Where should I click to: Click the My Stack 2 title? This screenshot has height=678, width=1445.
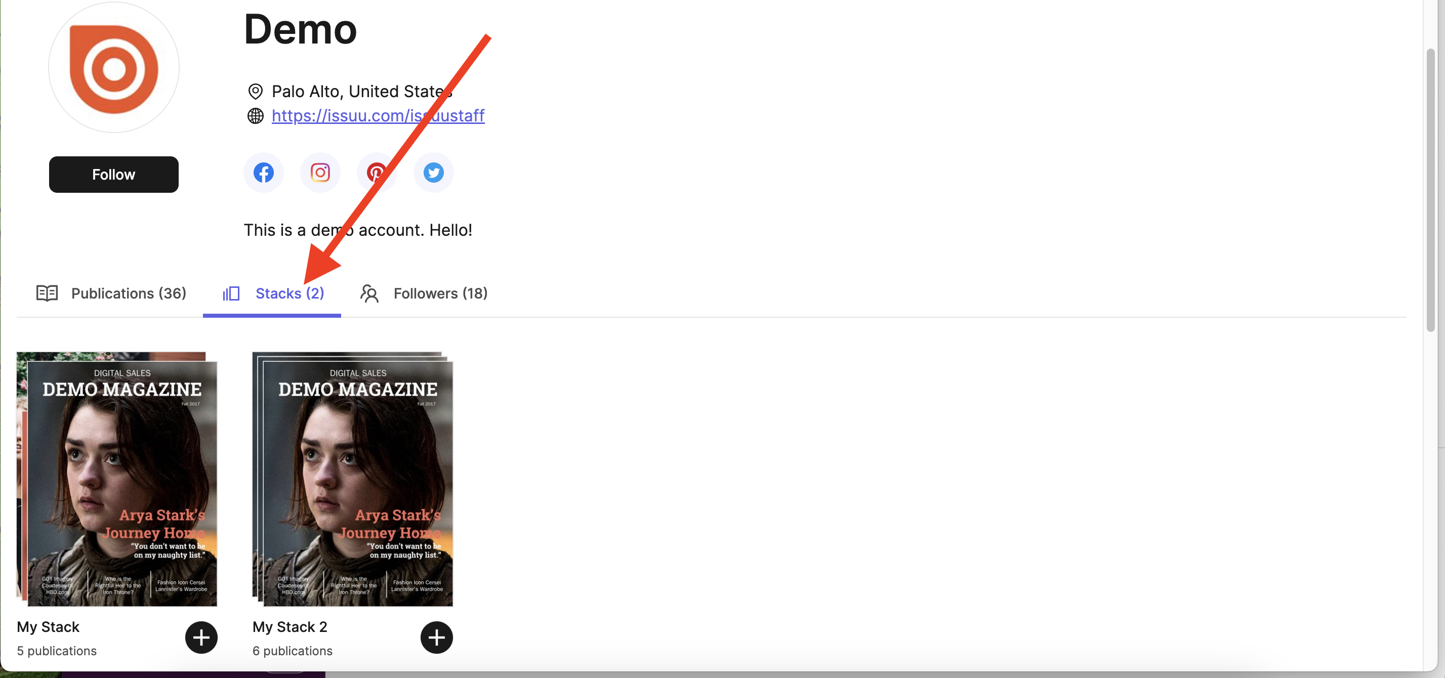pos(290,627)
